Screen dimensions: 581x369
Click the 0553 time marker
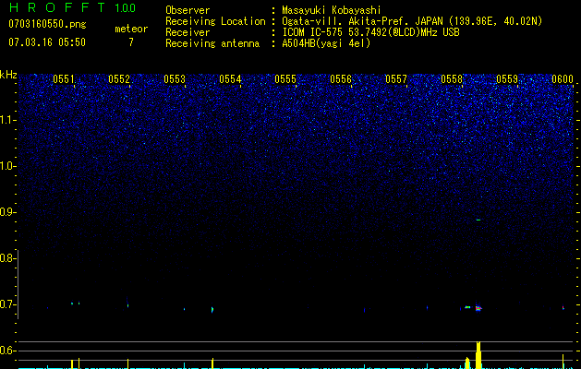pyautogui.click(x=175, y=79)
